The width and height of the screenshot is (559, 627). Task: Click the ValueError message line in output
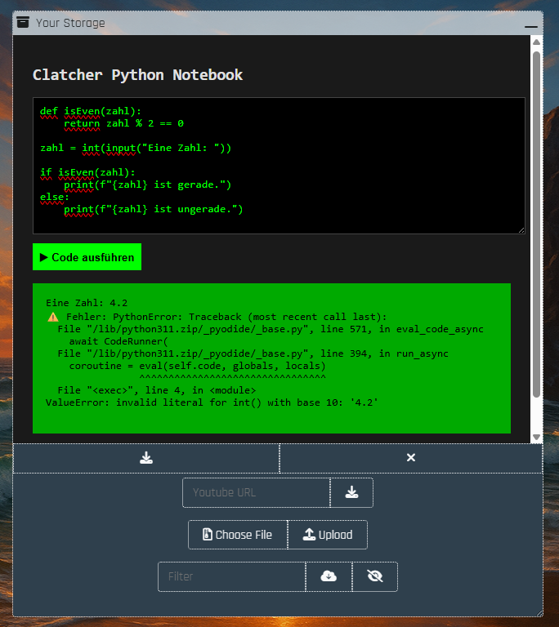point(212,402)
